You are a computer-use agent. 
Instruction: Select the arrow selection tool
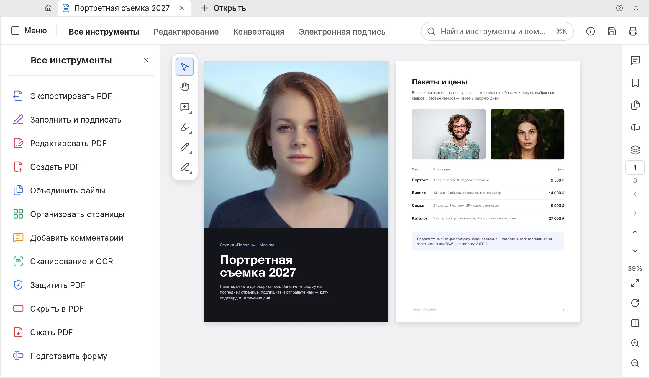185,67
